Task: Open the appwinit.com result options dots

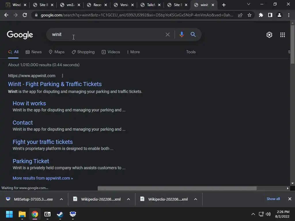Action: [x=63, y=76]
